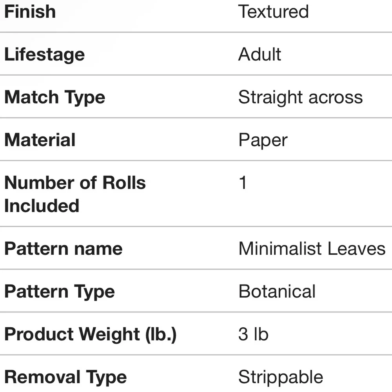This screenshot has height=392, width=392.
Task: Click the rolls count value 1
Action: tap(243, 183)
